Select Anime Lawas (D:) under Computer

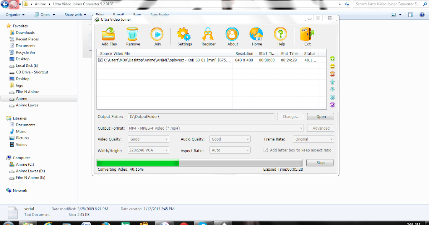(x=30, y=171)
